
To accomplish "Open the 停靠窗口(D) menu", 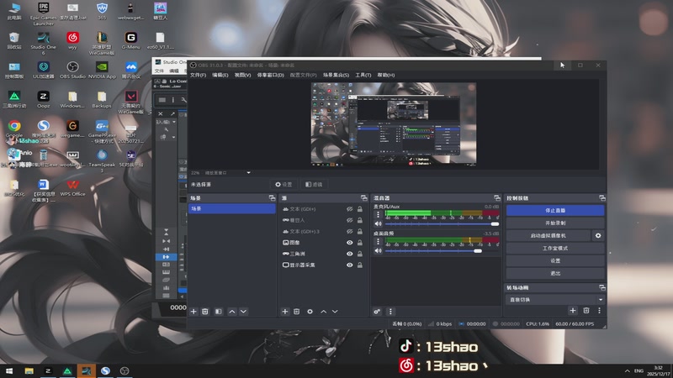I will pos(270,75).
